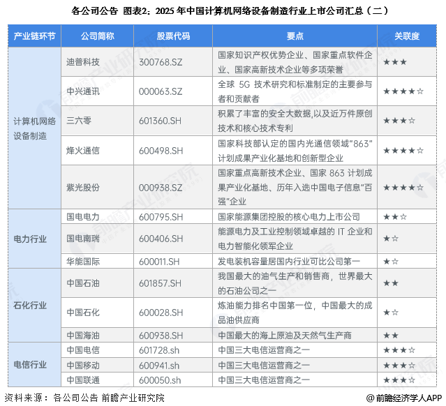Click the 股票代码 column header
Viewport: 446px width, 406px height.
(173, 36)
